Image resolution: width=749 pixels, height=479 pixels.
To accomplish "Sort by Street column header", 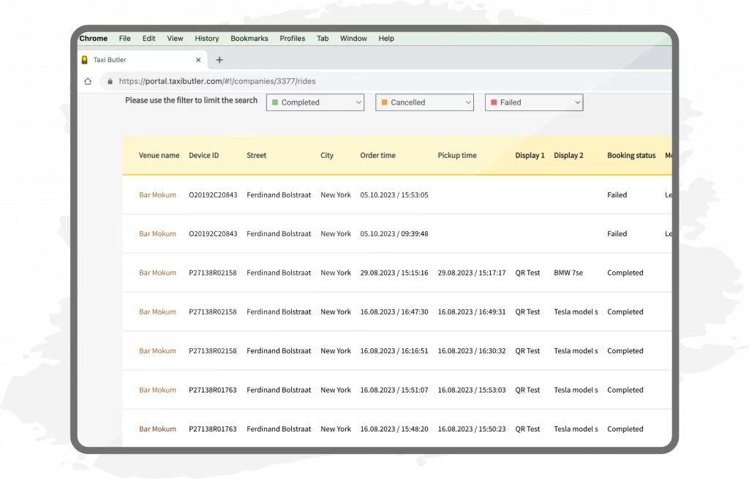I will [257, 155].
